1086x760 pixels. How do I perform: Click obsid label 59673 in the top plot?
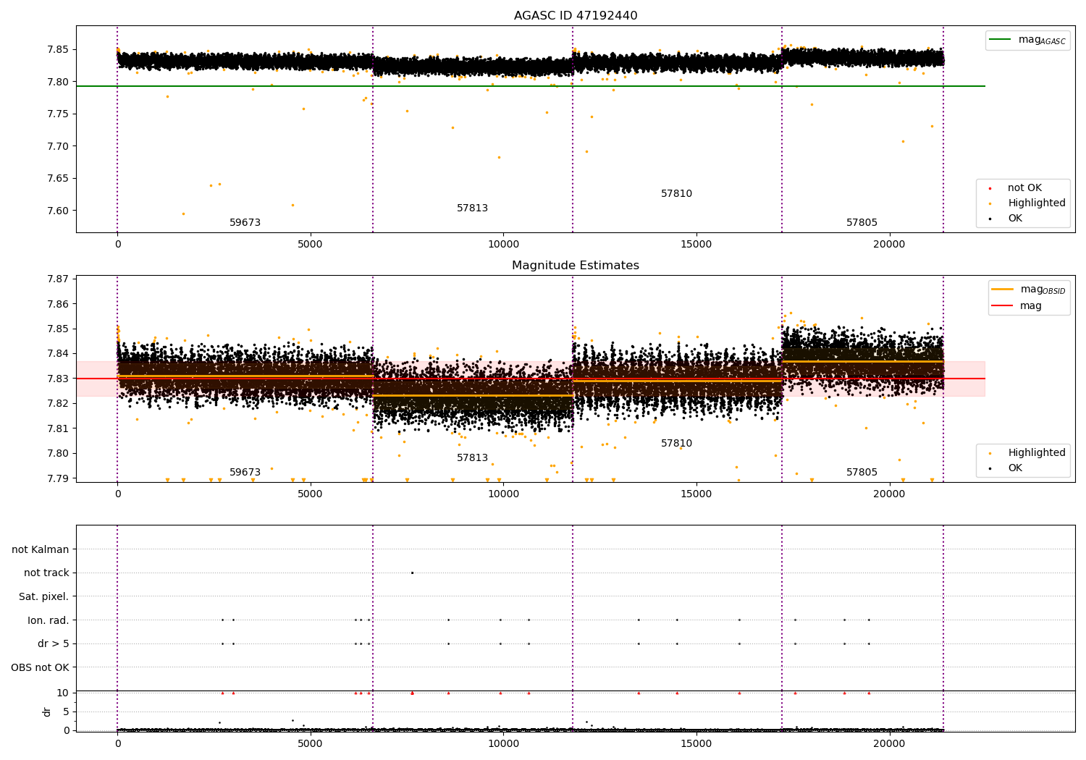(x=245, y=223)
